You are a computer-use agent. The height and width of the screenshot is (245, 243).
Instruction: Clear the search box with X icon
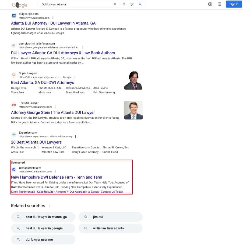coord(115,4)
